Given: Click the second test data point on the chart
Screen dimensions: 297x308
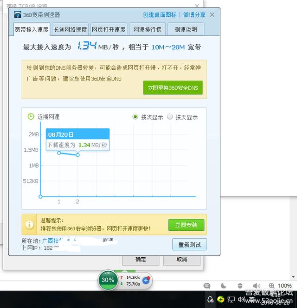Looking at the screenshot, I should tap(78, 155).
